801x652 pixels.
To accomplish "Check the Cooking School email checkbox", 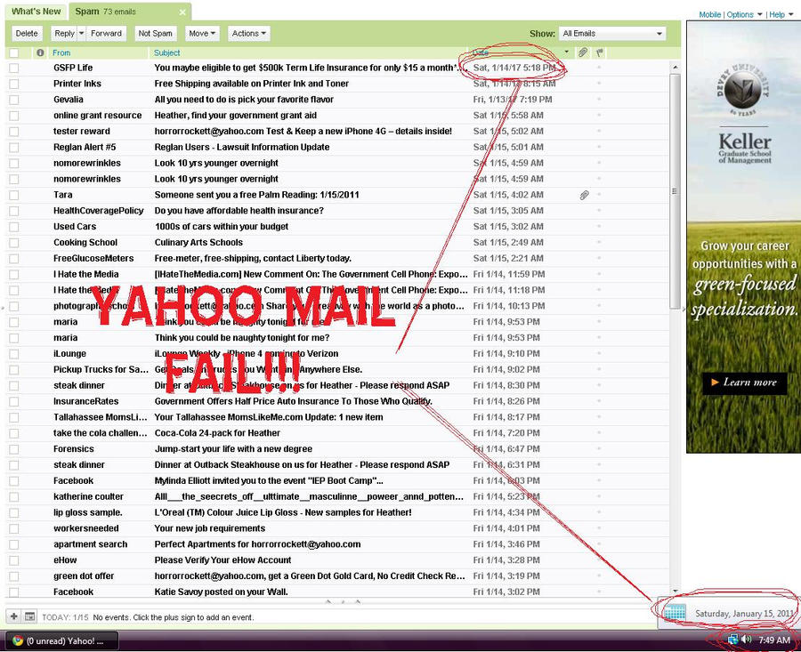I will (13, 243).
